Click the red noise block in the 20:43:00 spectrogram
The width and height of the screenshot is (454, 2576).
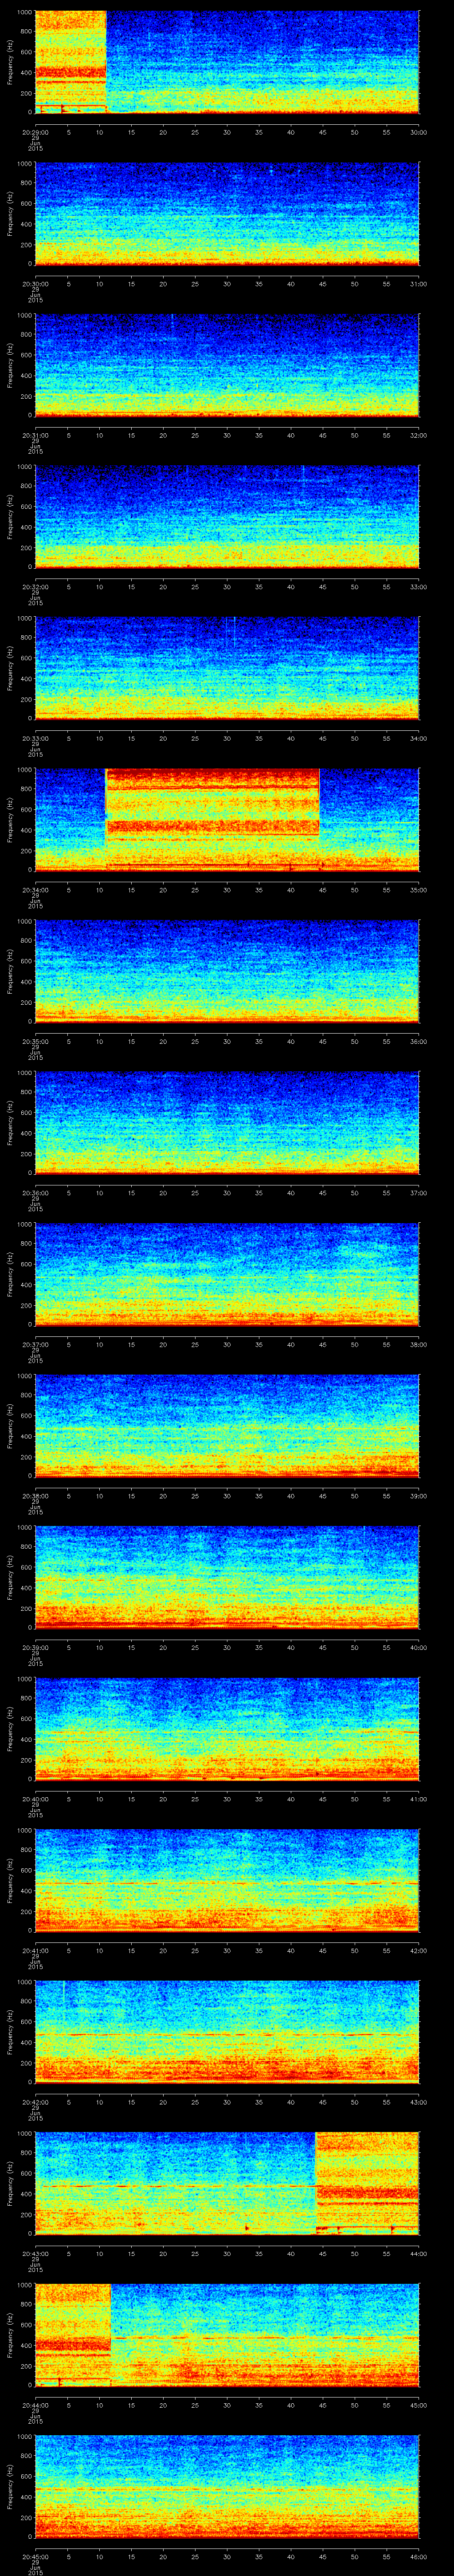367,2183
